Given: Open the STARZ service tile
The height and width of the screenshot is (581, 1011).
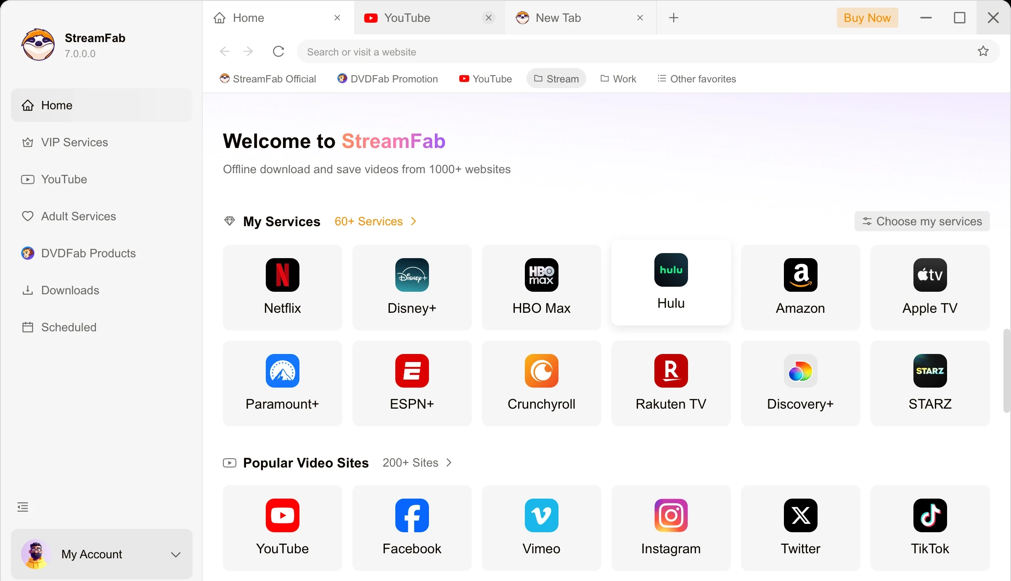Looking at the screenshot, I should click(x=930, y=383).
